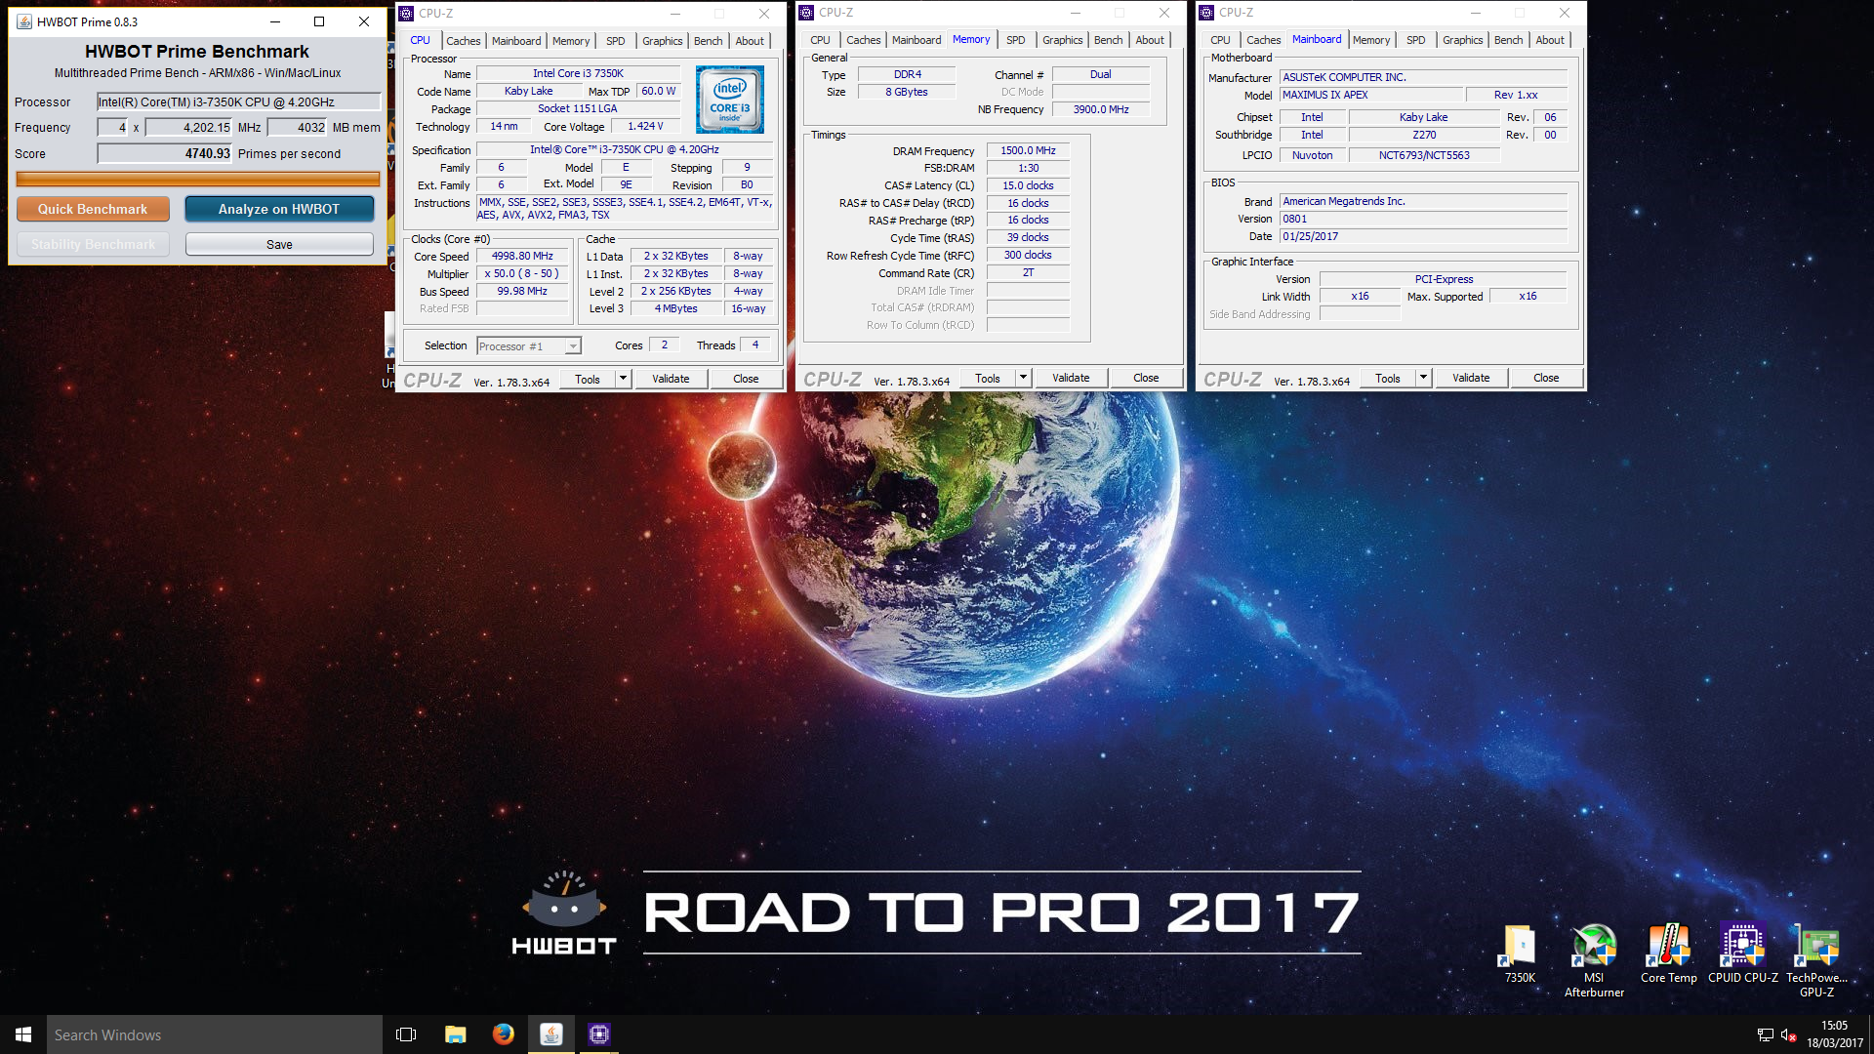Click Tools button in Memory window

coord(988,378)
